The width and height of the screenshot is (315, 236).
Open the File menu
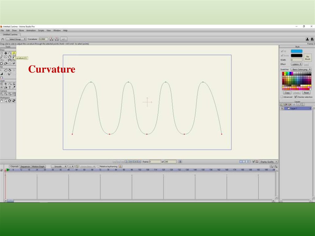[2, 30]
